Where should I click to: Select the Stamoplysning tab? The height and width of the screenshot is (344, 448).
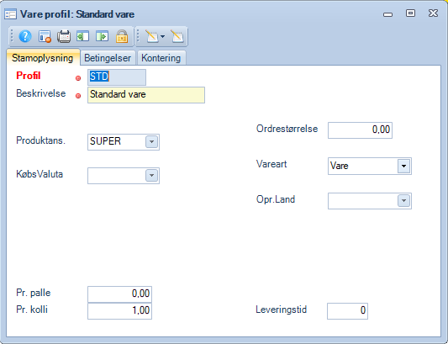point(43,58)
